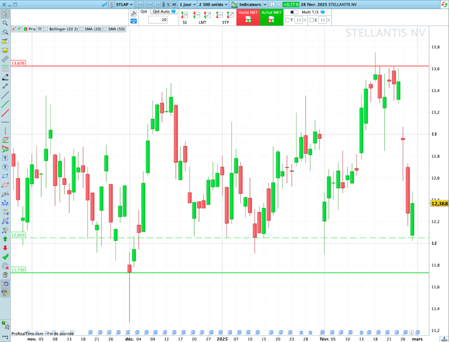Image resolution: width=449 pixels, height=342 pixels.
Task: Click the Vente MKT sell button
Action: click(x=248, y=17)
